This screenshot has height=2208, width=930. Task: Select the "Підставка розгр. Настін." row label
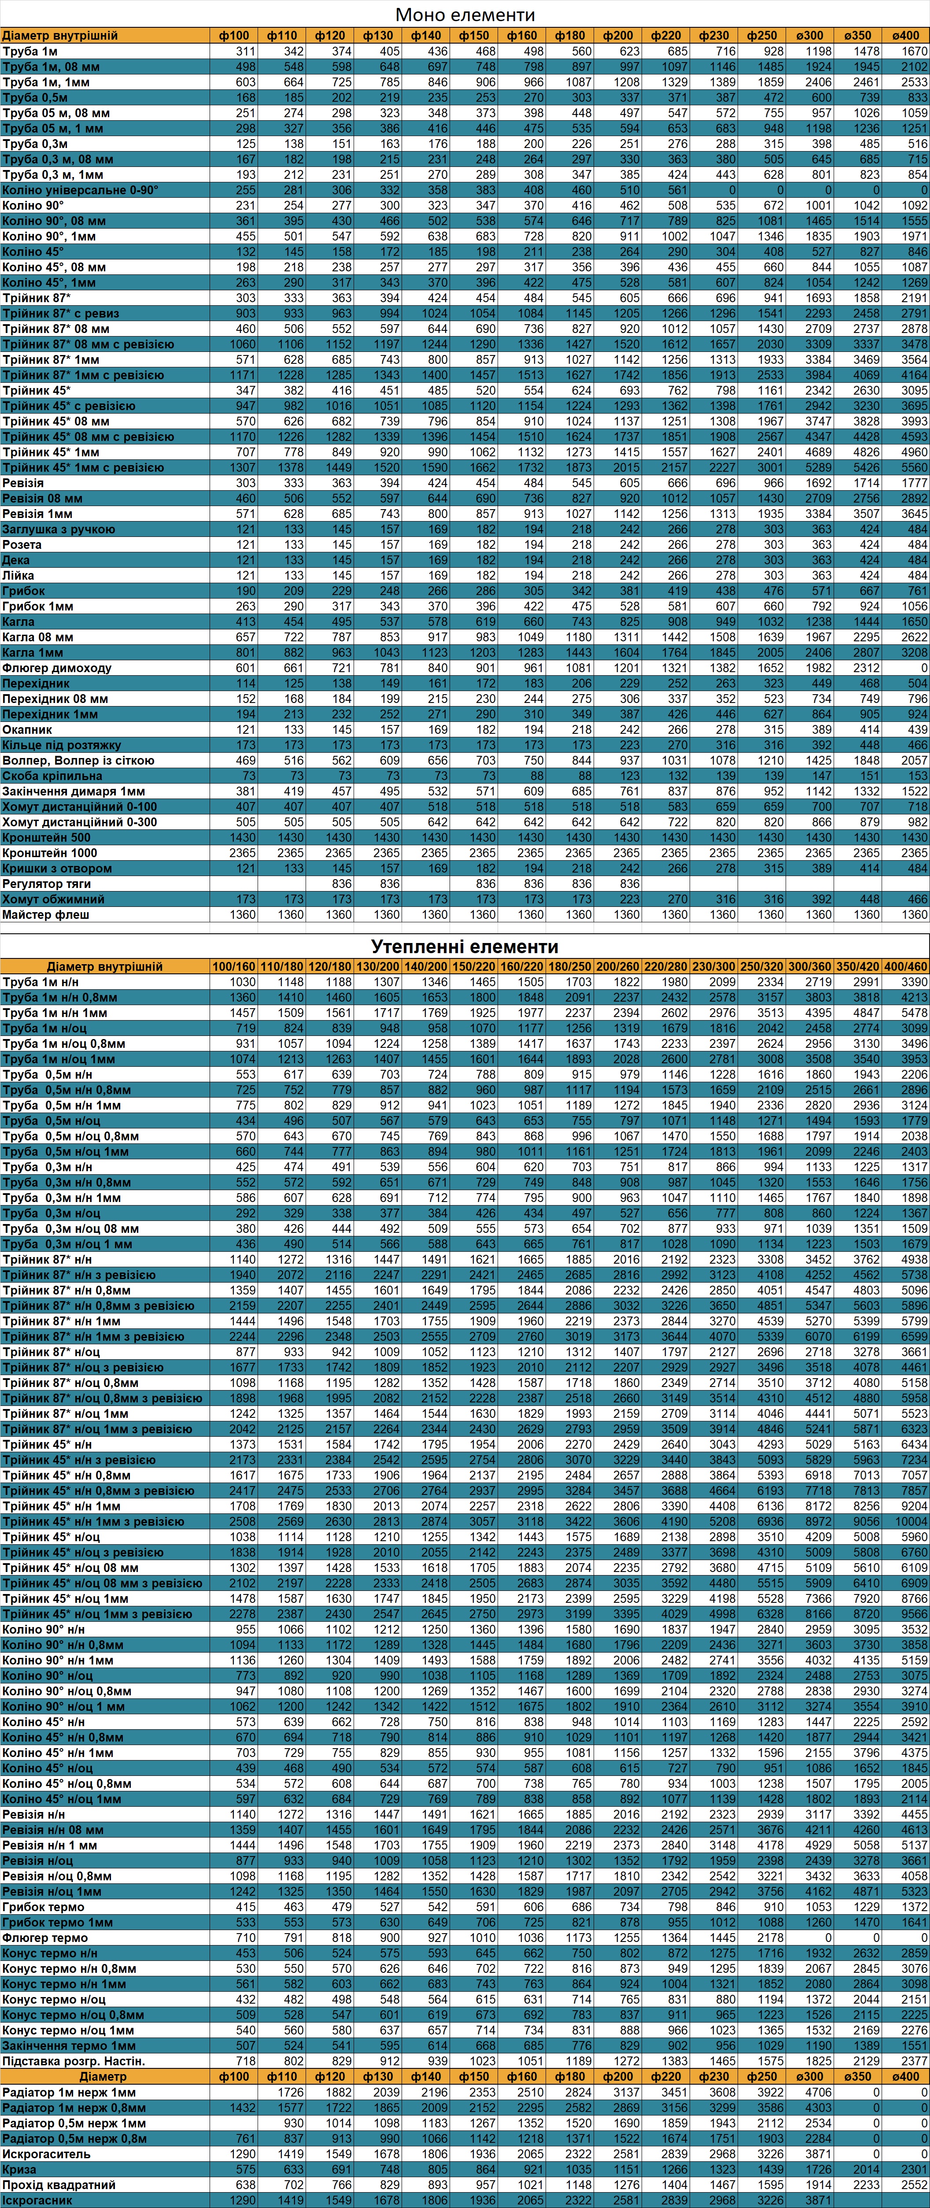(x=74, y=2062)
